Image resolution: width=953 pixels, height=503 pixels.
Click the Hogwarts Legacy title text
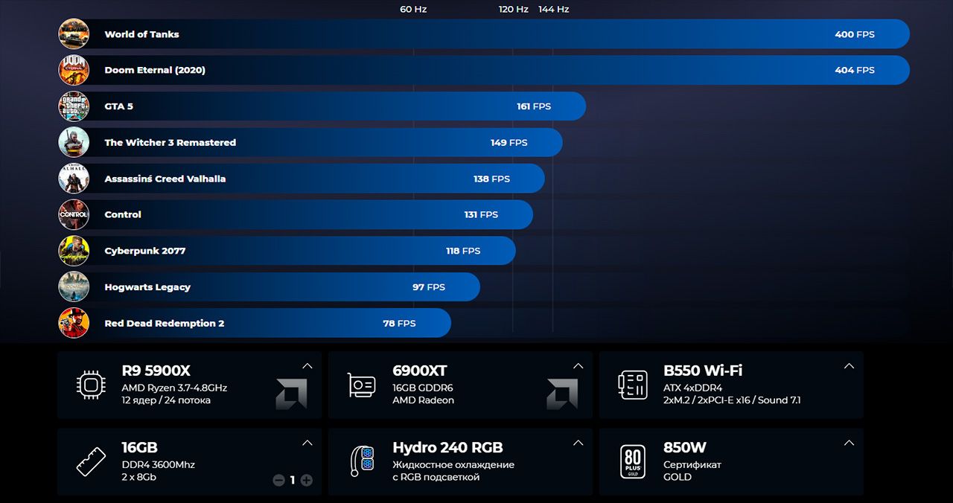point(147,287)
